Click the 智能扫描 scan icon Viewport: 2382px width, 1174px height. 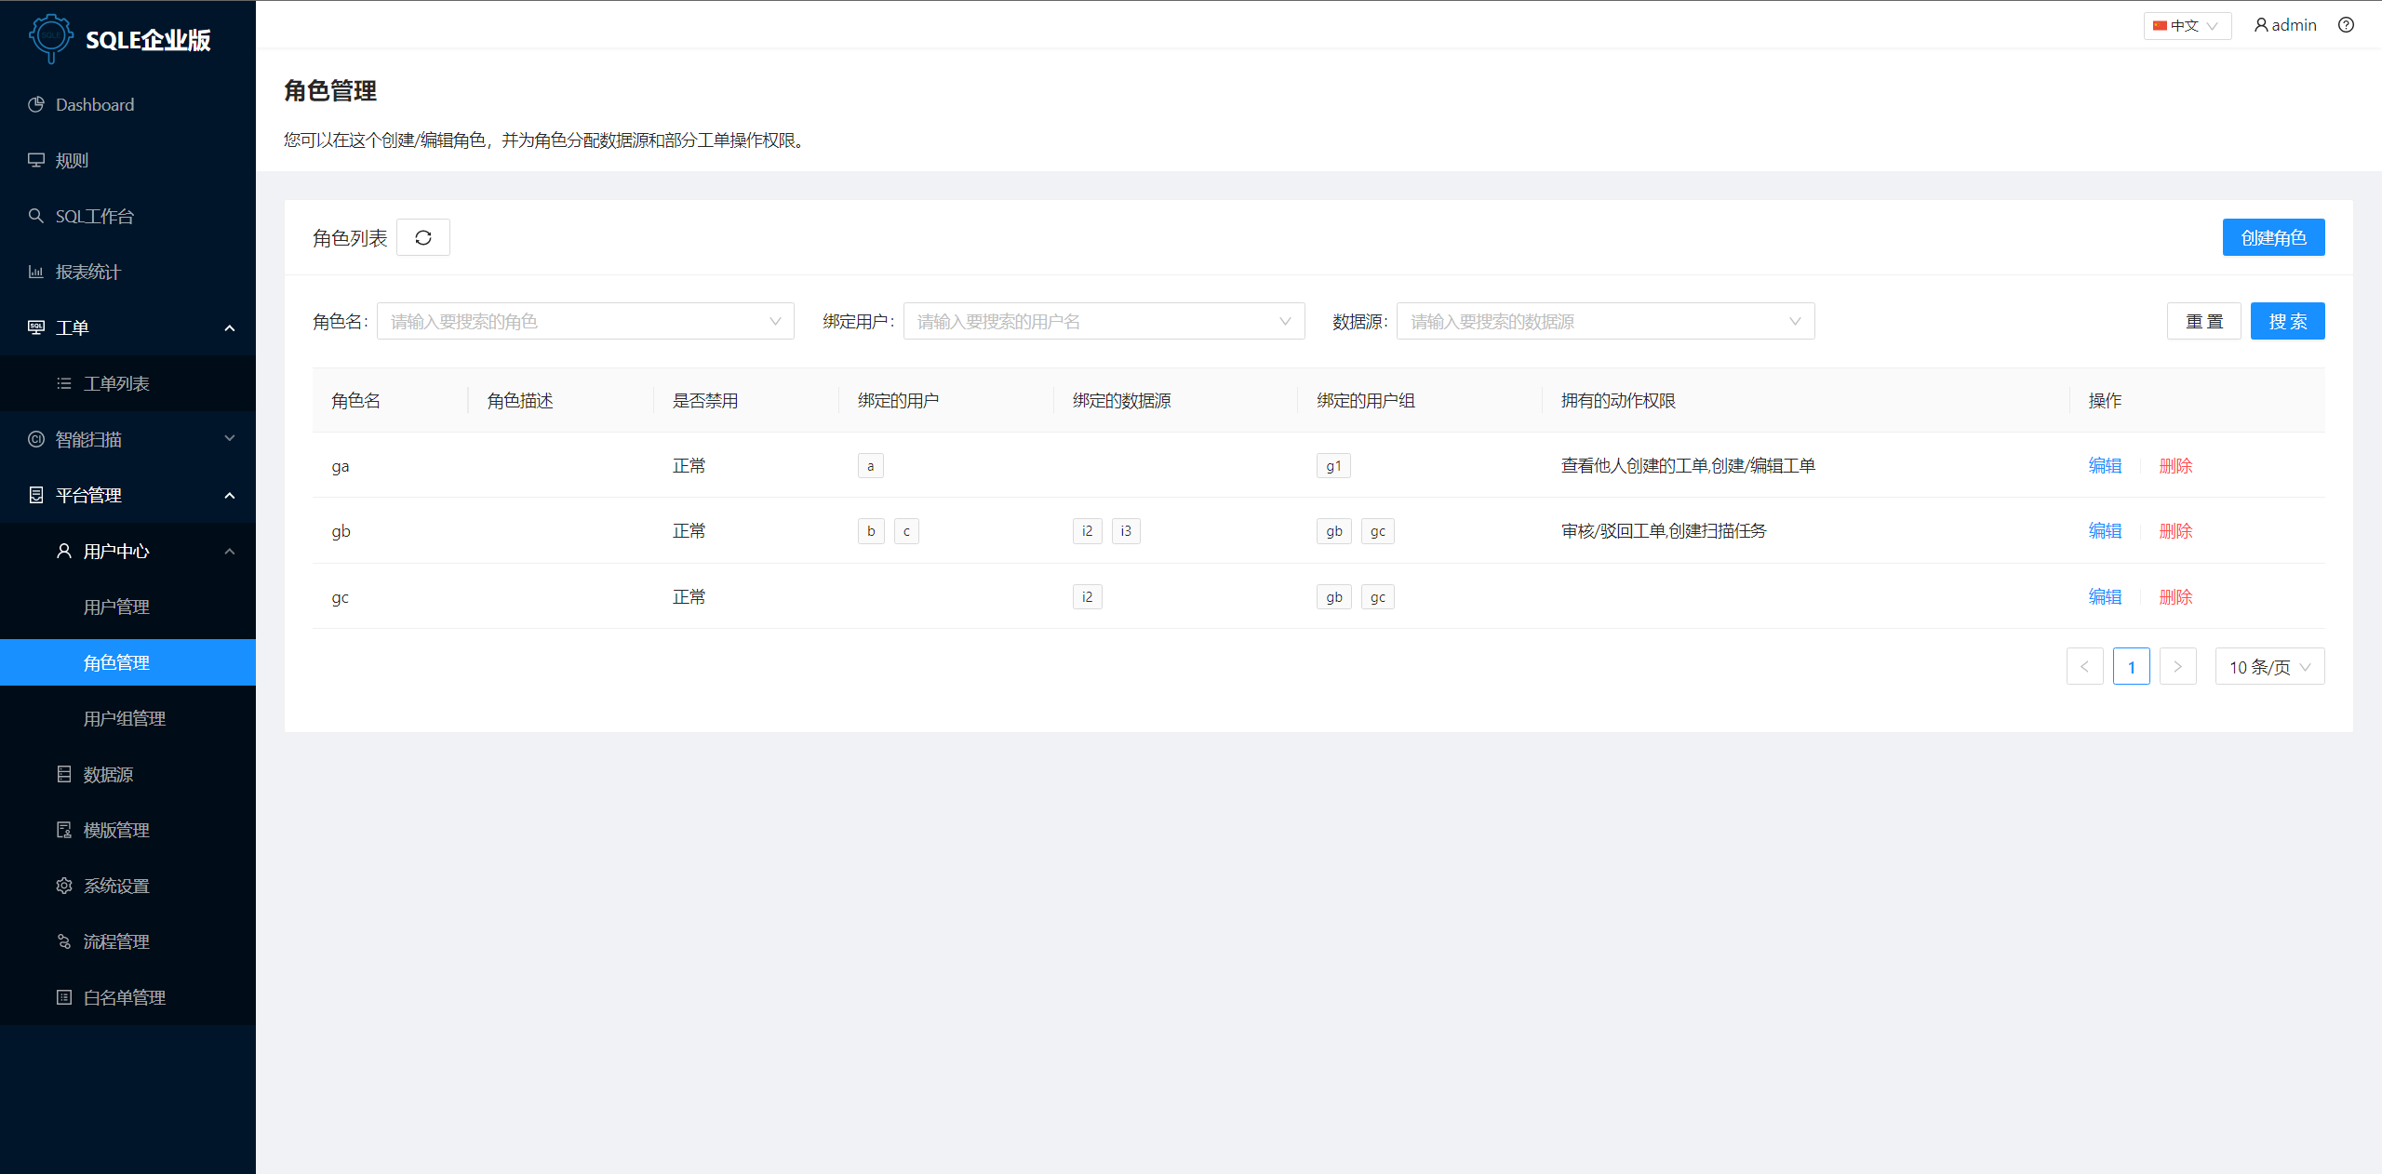click(36, 439)
